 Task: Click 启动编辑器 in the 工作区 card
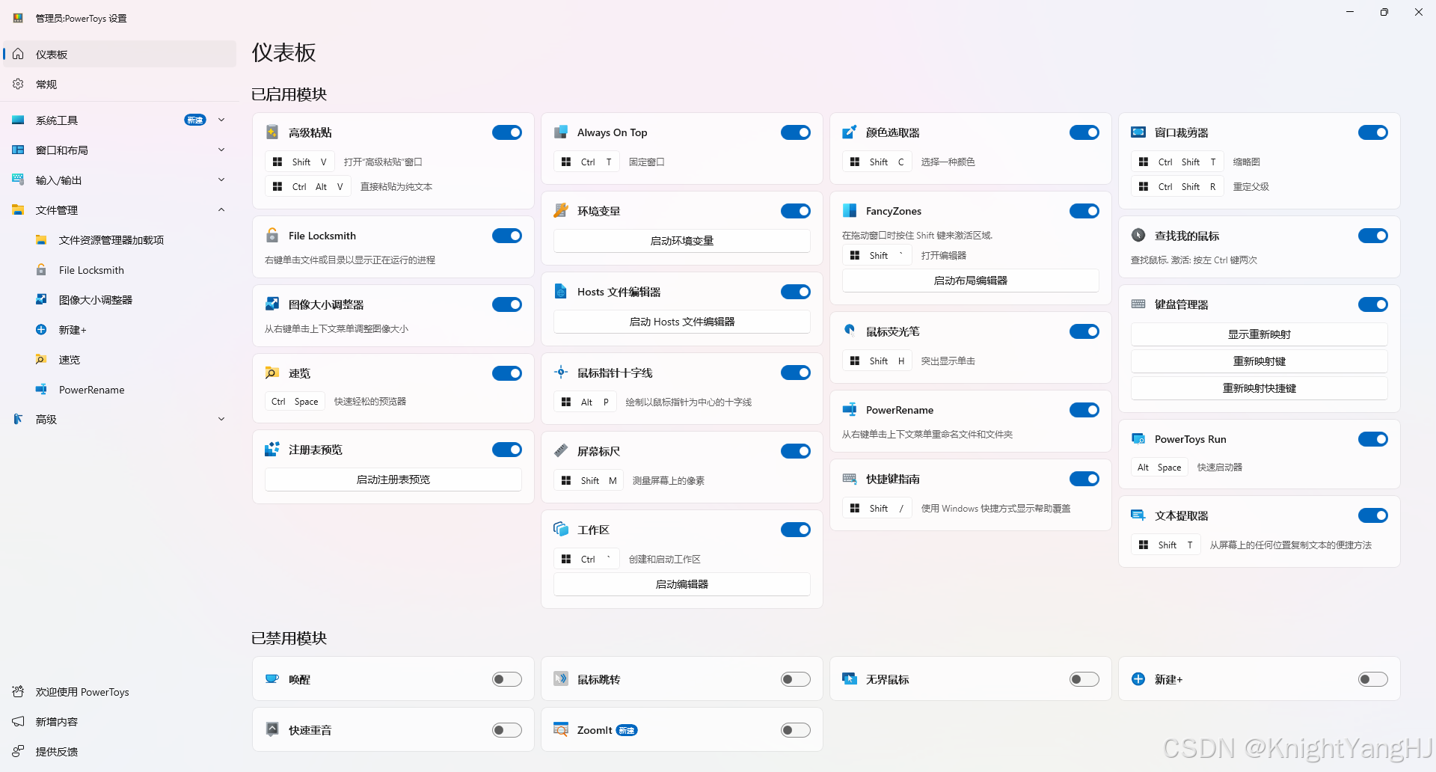(682, 584)
